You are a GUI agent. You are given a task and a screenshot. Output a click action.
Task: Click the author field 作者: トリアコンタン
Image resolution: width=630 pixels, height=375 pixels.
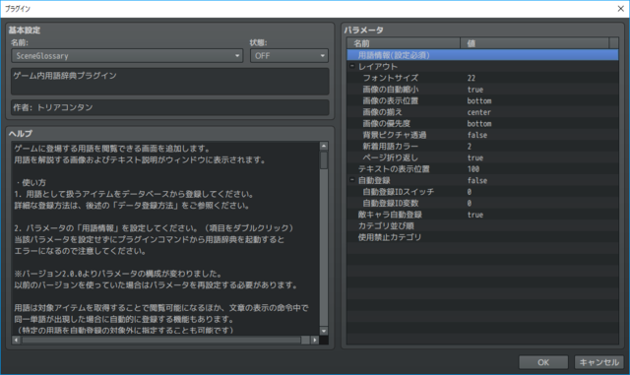tap(170, 107)
